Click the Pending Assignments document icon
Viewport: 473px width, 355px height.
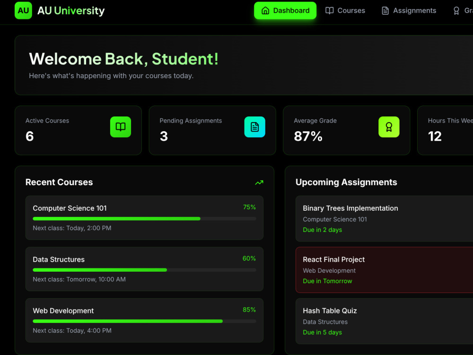(254, 127)
